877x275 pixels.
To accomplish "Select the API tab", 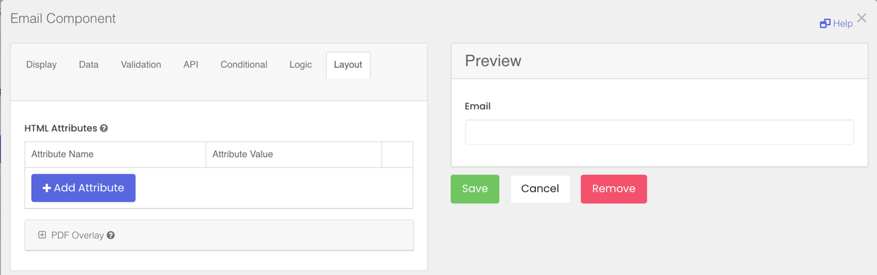I will pyautogui.click(x=191, y=65).
